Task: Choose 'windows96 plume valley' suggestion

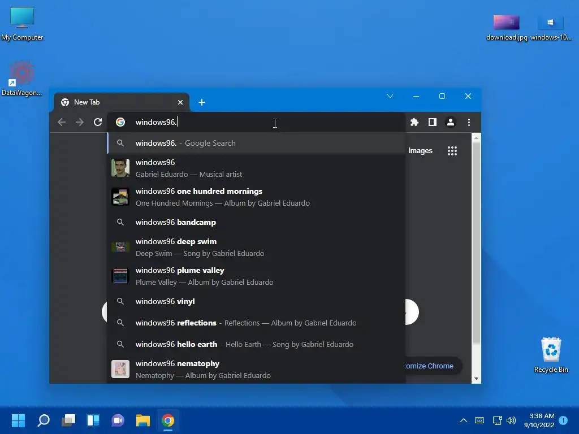Action: 256,276
